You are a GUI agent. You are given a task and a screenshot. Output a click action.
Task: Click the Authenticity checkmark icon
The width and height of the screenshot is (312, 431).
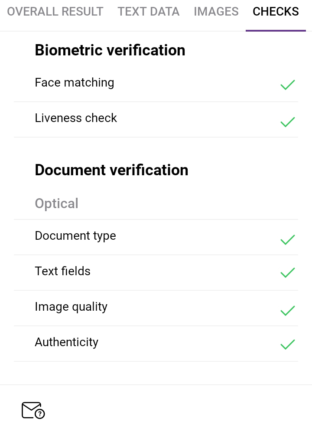[288, 344]
